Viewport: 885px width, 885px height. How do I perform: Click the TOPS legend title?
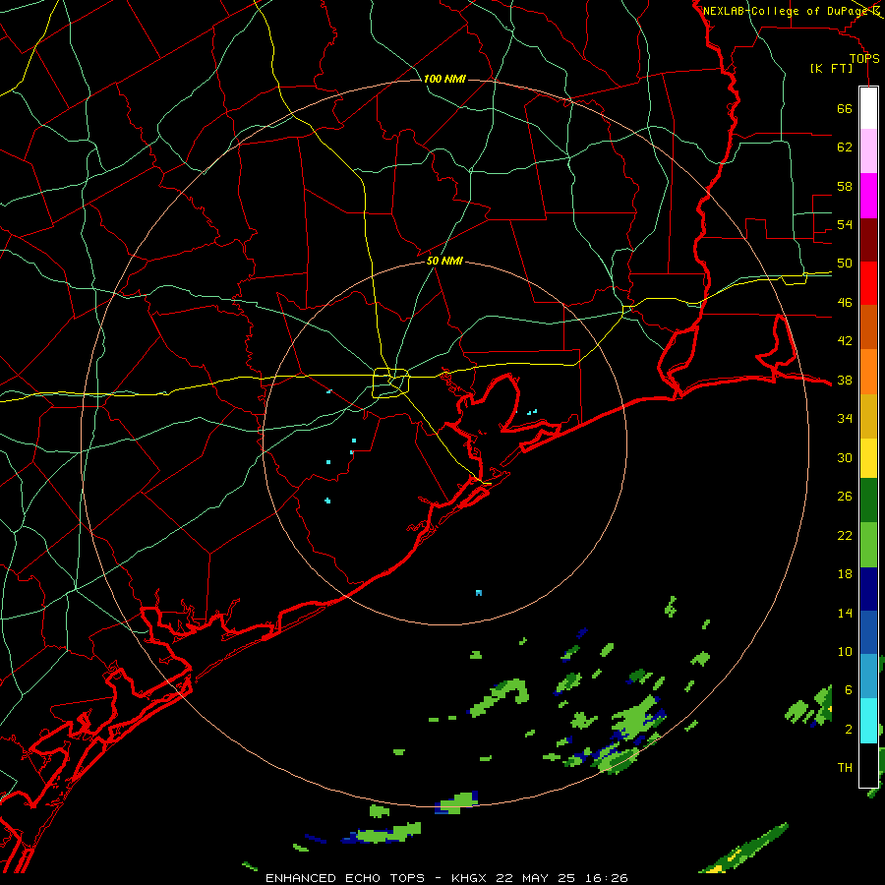tap(864, 59)
